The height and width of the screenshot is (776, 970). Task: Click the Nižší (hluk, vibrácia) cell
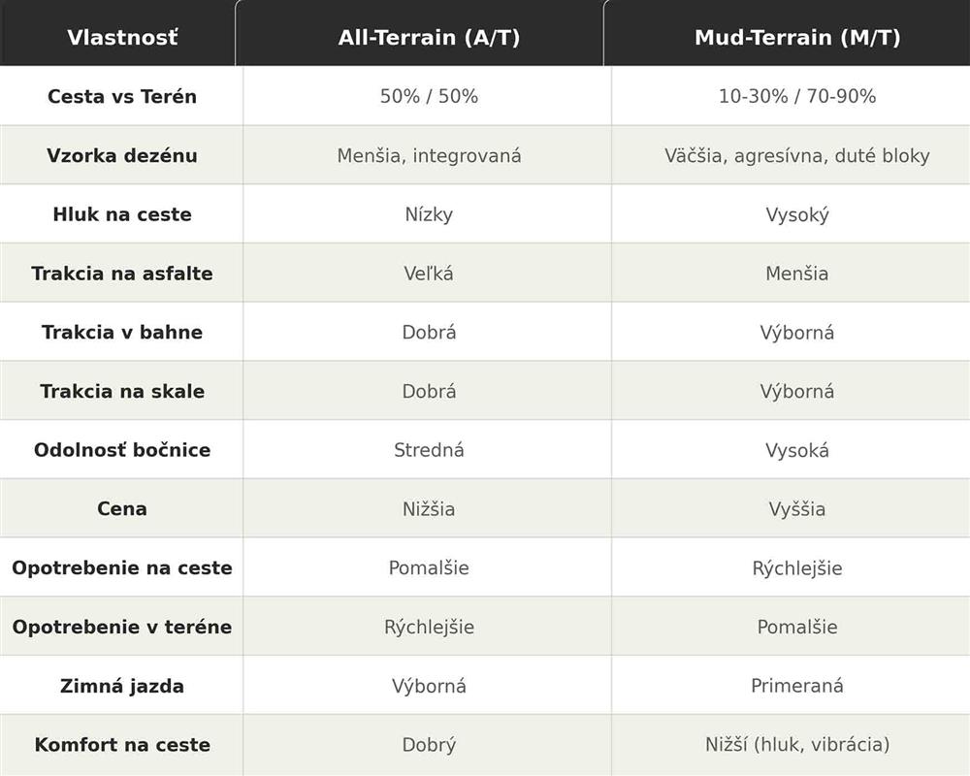point(796,744)
